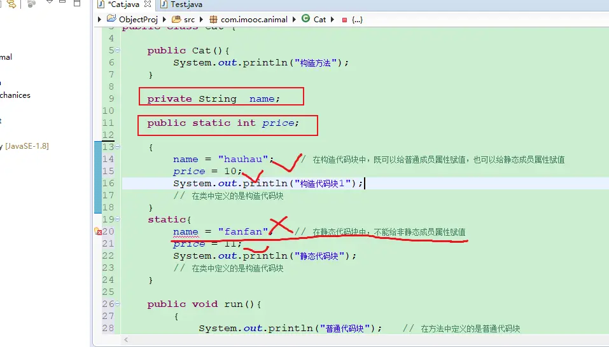This screenshot has height=347, width=609.
Task: Click the src source folder icon
Action: 176,19
